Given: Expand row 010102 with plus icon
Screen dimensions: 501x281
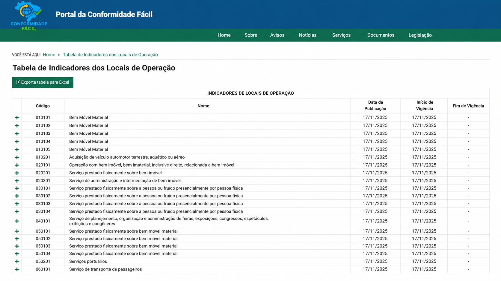Looking at the screenshot, I should [x=17, y=126].
